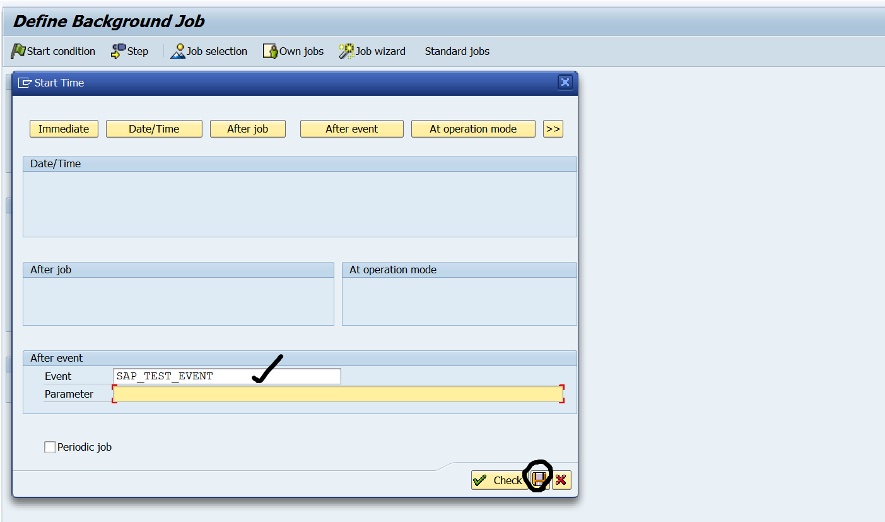Click the Define Background Job page title
This screenshot has height=522, width=885.
click(109, 21)
